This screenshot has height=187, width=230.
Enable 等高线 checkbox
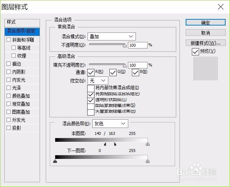coord(13,47)
